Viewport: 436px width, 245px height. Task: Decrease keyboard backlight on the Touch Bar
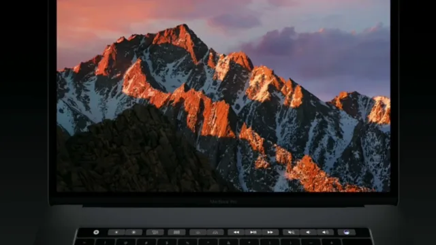198,232
